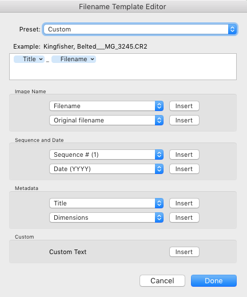The height and width of the screenshot is (297, 247).
Task: Insert the Filename token
Action: (x=184, y=106)
